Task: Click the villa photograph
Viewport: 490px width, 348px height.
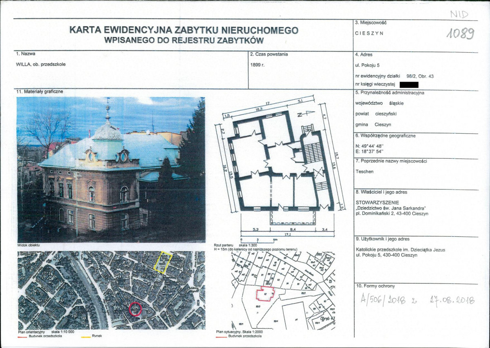Action: coord(111,169)
